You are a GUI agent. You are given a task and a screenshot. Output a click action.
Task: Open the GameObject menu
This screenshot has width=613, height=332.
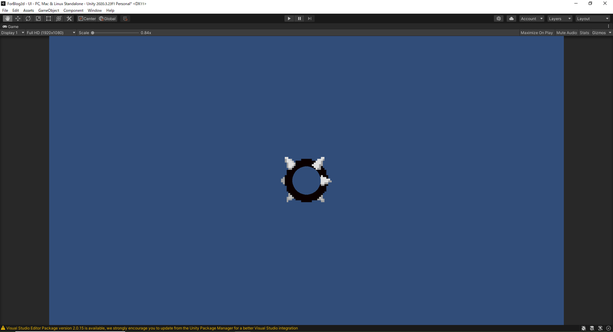click(x=48, y=10)
